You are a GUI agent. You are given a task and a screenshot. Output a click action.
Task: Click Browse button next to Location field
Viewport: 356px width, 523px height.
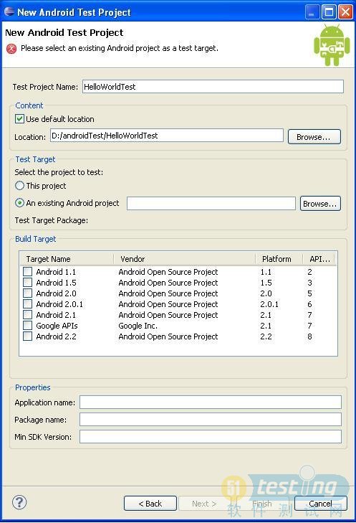[x=314, y=137]
